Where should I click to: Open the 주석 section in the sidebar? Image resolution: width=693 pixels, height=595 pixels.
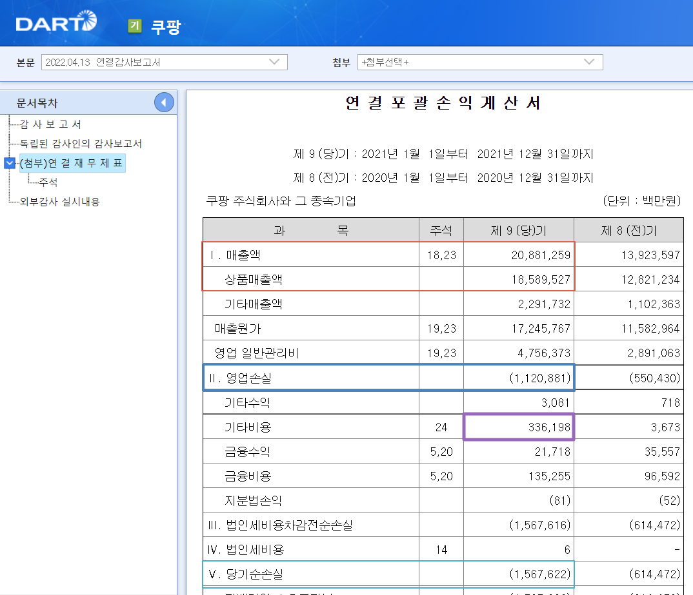coord(48,181)
